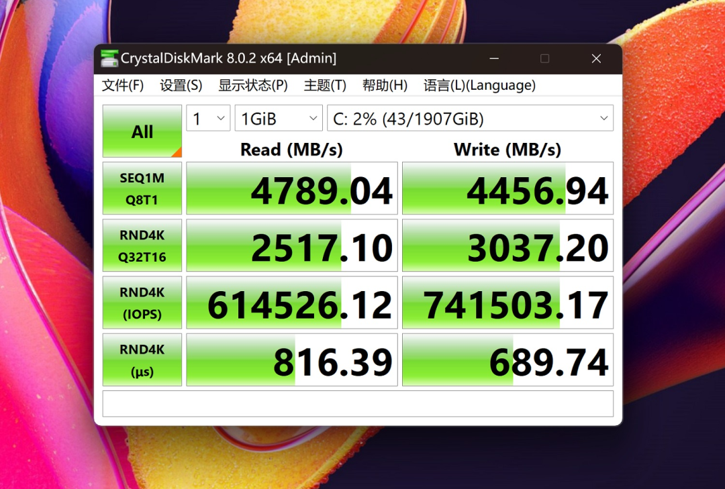Screen dimensions: 725x489
Task: Open the 文件(F) menu
Action: click(123, 85)
